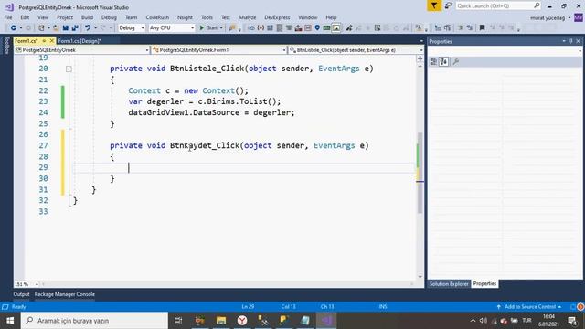Open the action center notifications icon
The image size is (585, 329).
click(x=572, y=321)
